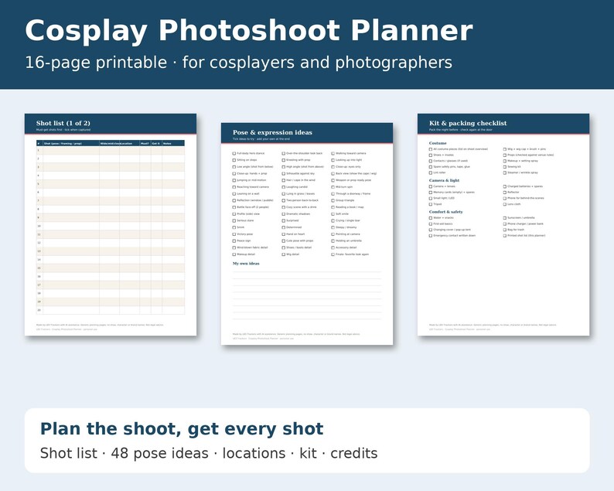Click the 'Shot list · 48 pose ideas' line
The height and width of the screenshot is (491, 614).
click(x=125, y=453)
